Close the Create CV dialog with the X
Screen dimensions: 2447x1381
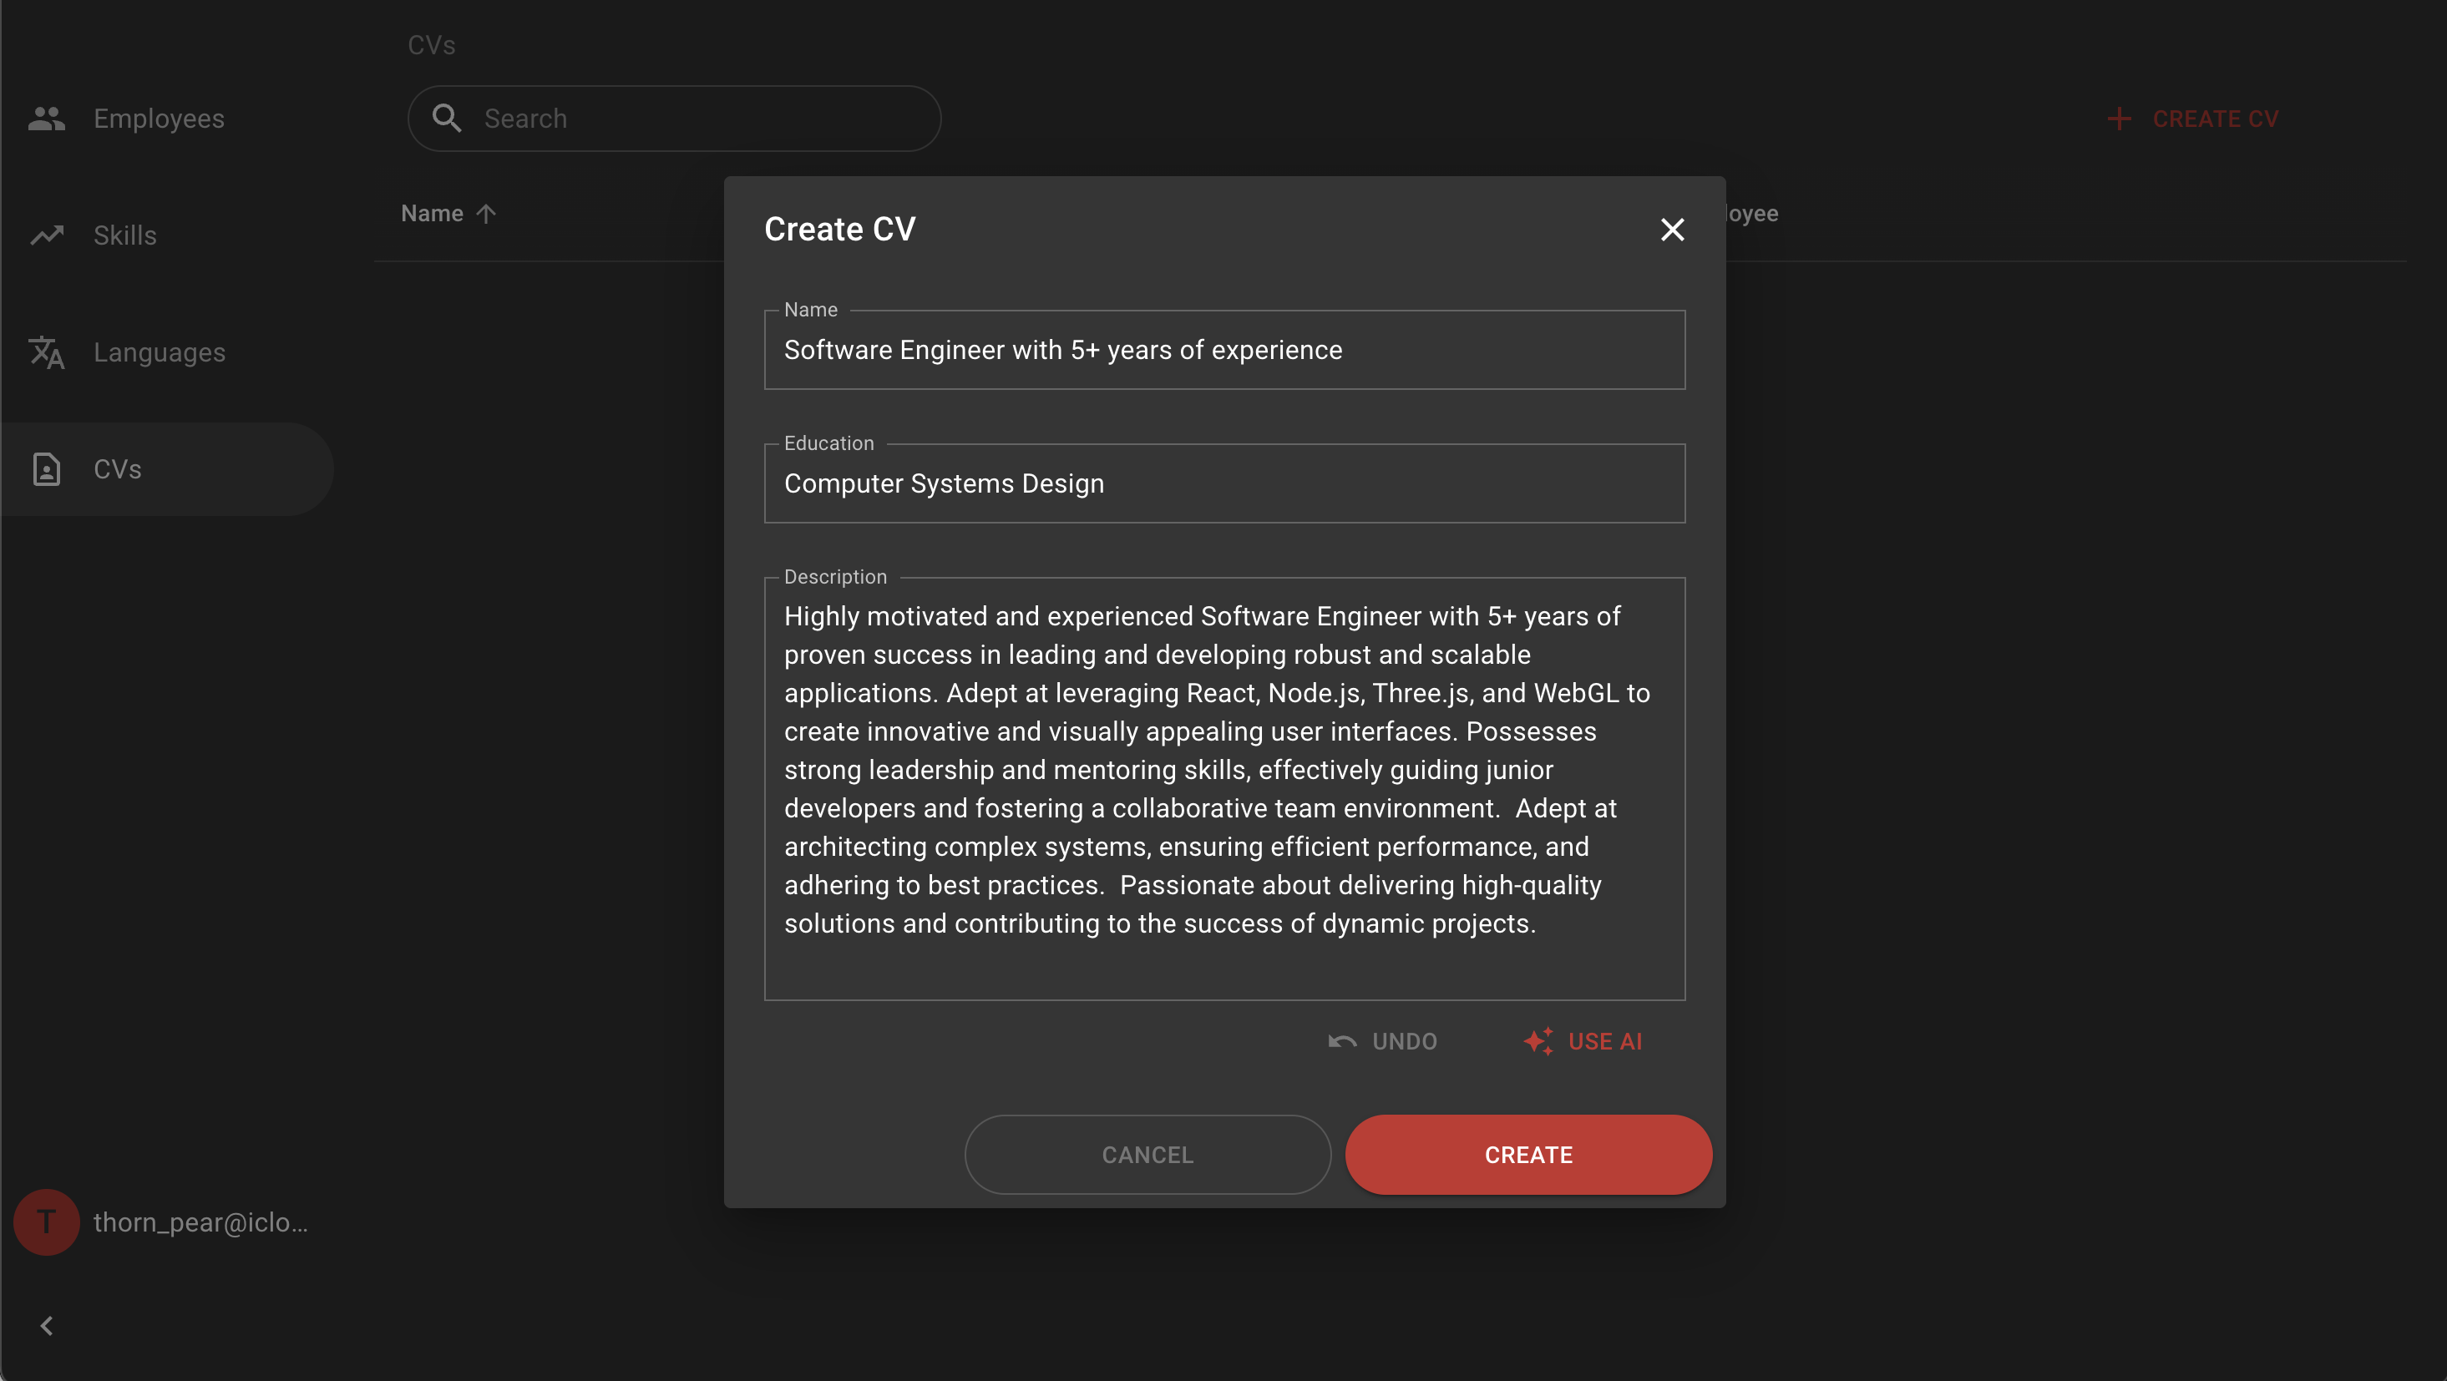(x=1672, y=230)
